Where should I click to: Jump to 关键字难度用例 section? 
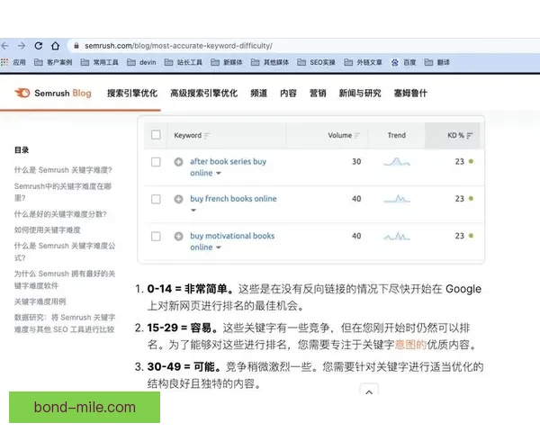point(40,301)
